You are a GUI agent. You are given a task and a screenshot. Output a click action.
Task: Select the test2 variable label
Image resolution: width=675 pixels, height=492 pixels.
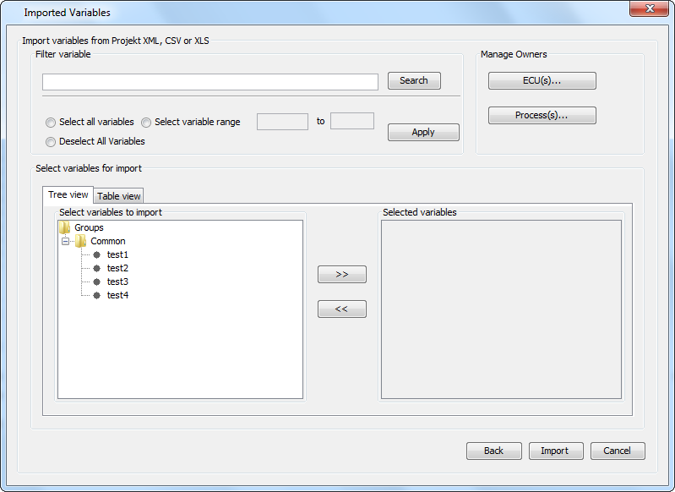(x=117, y=268)
